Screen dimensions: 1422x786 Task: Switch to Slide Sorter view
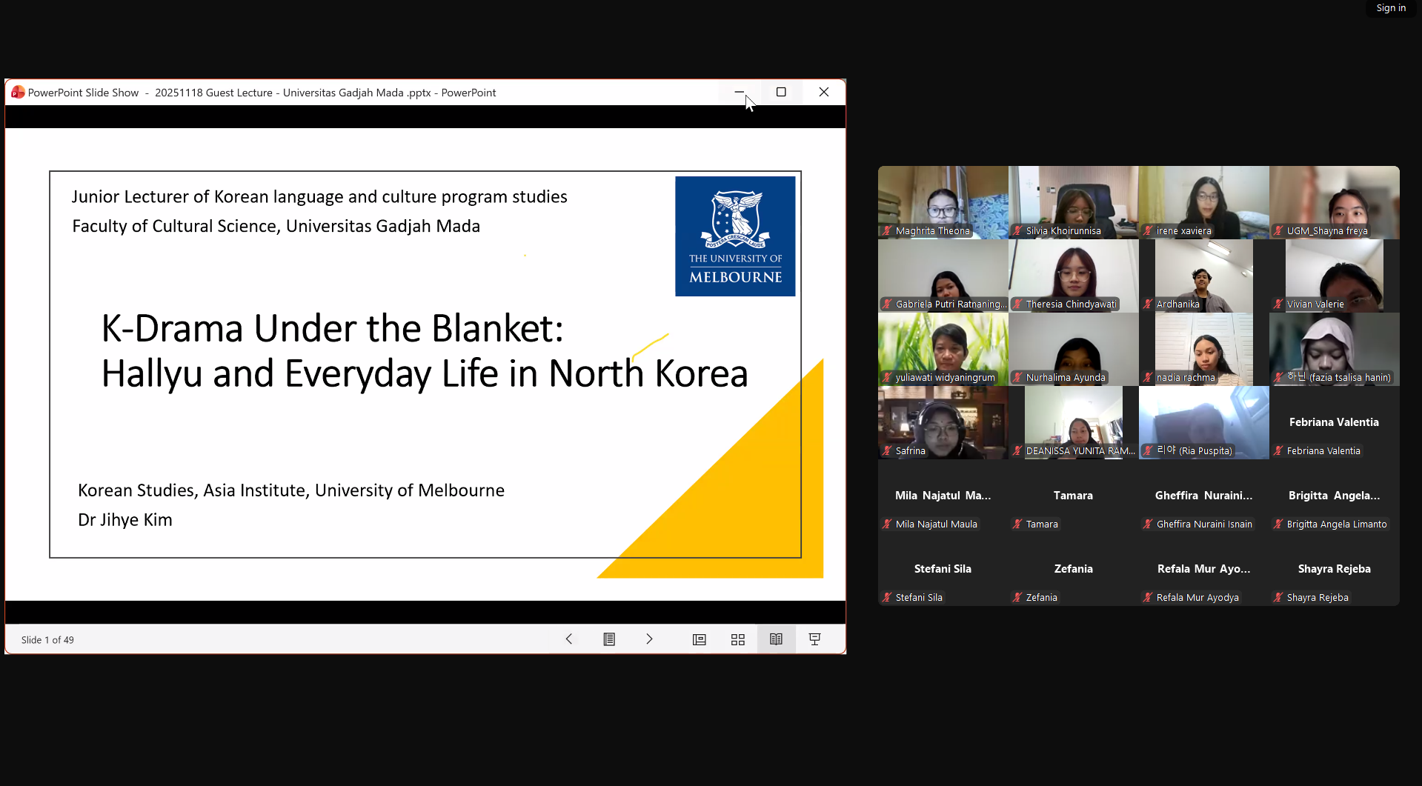coord(738,639)
